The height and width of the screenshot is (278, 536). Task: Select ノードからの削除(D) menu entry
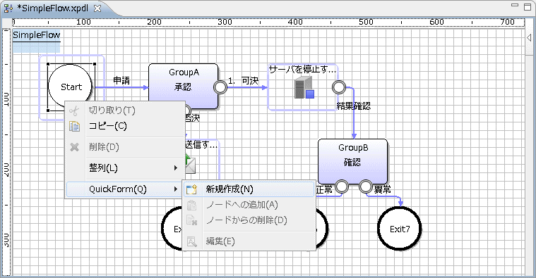click(249, 220)
